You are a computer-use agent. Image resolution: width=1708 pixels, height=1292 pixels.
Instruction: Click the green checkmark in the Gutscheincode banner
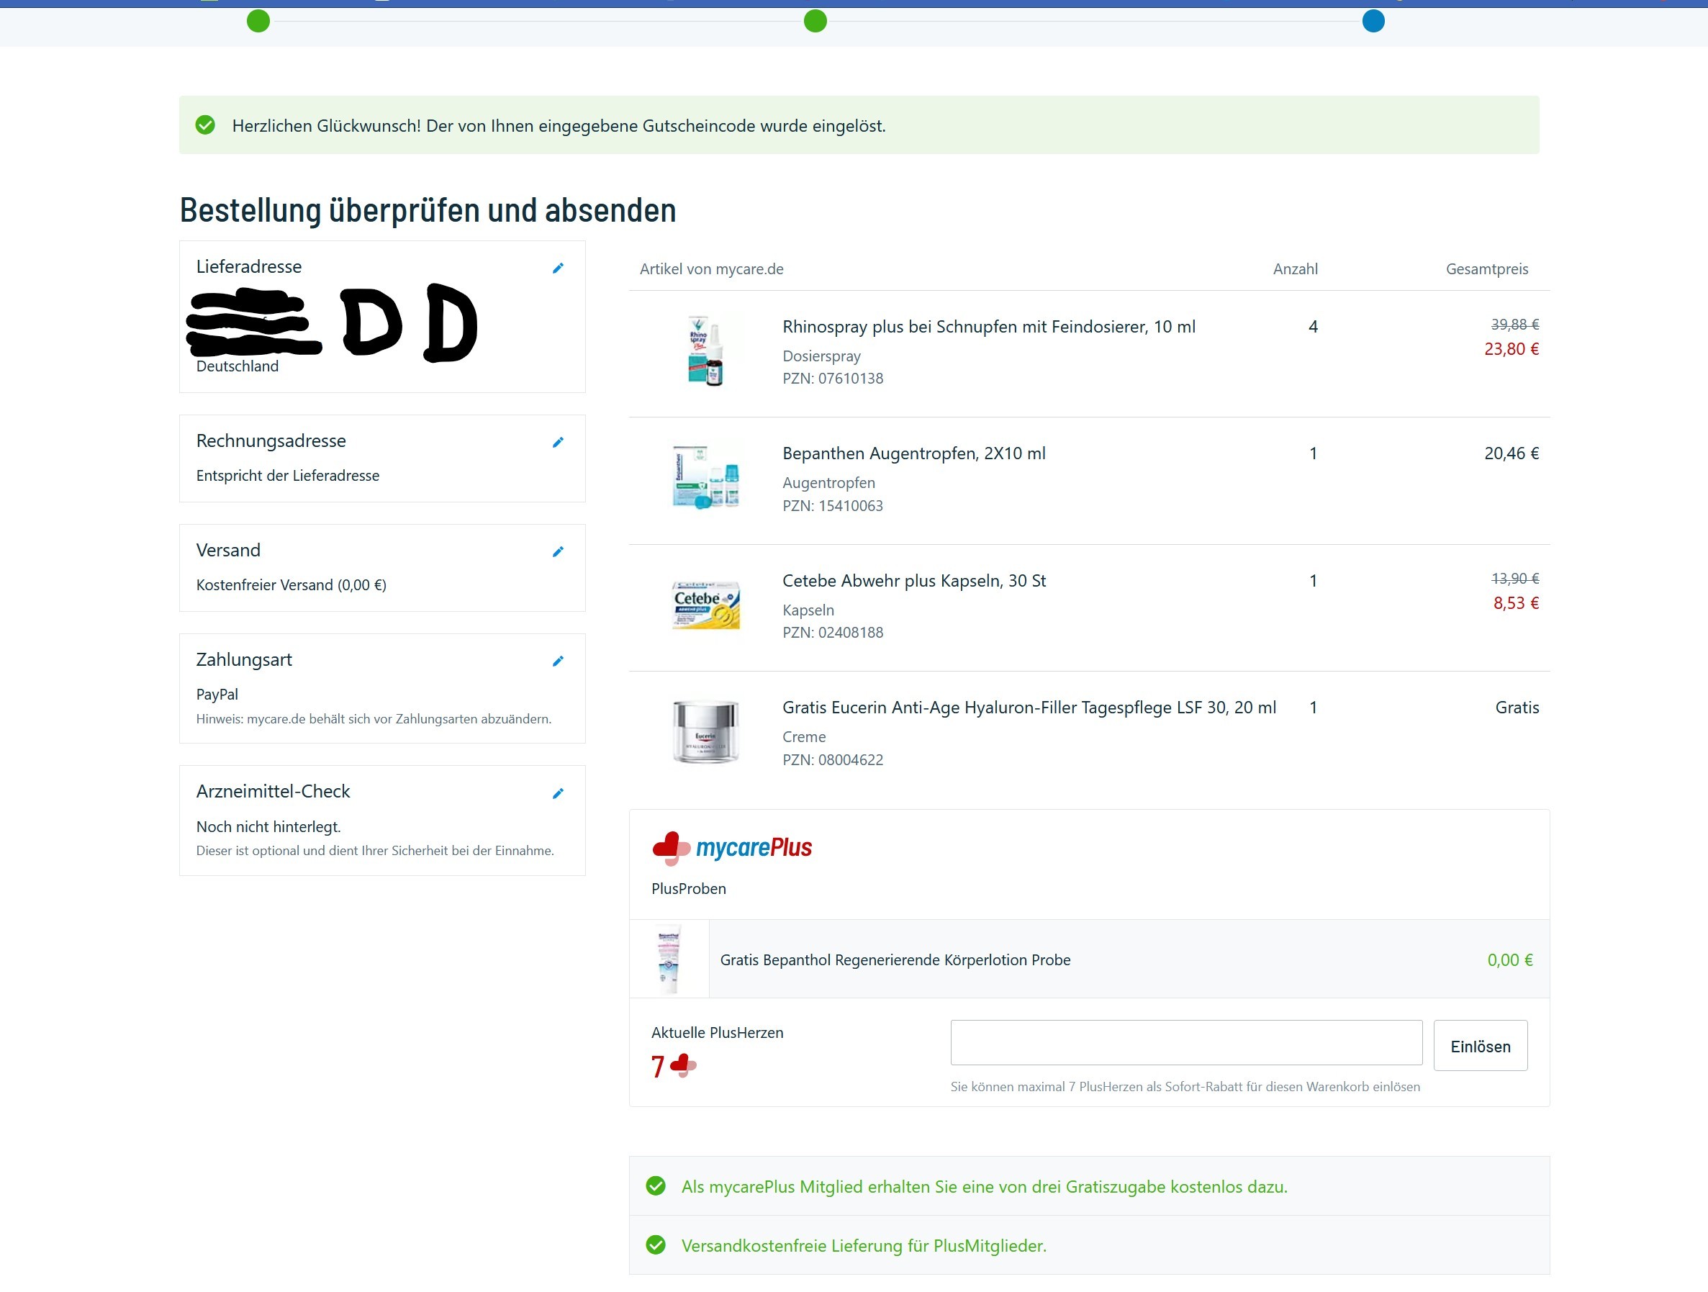click(205, 125)
